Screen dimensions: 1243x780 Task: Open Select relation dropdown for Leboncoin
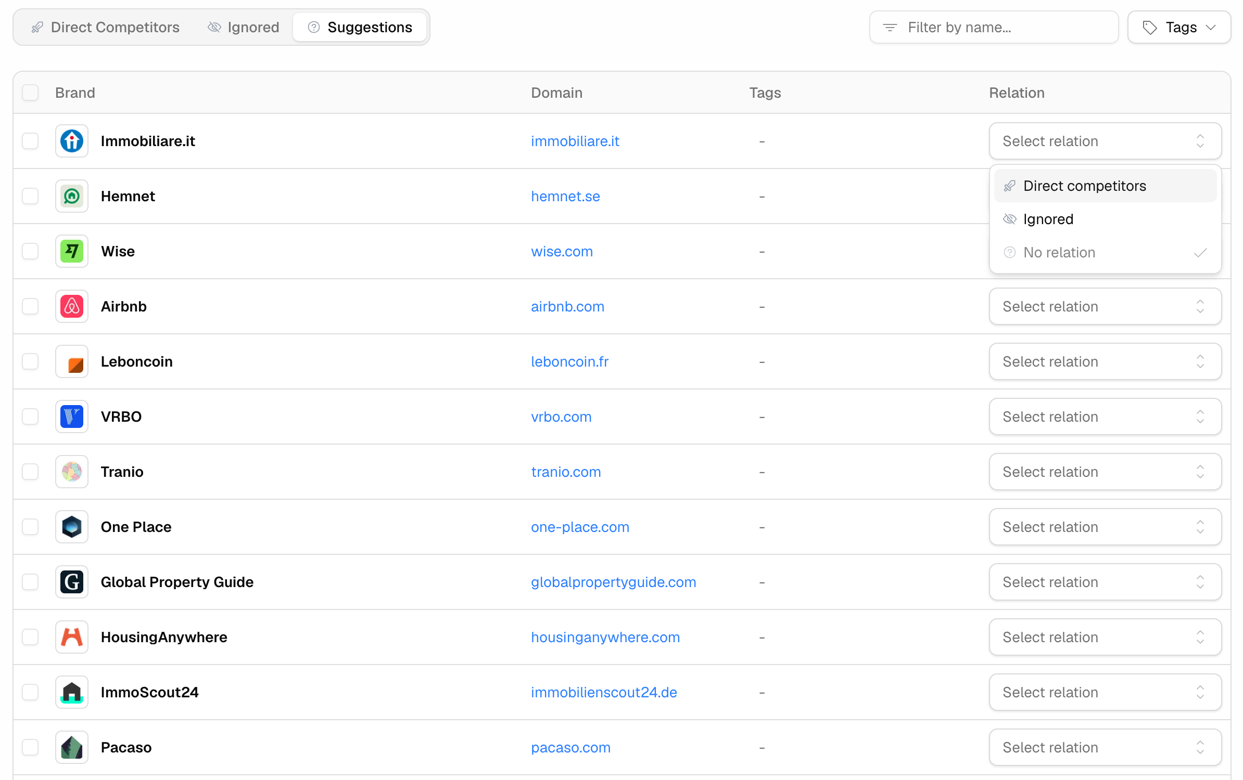1105,361
